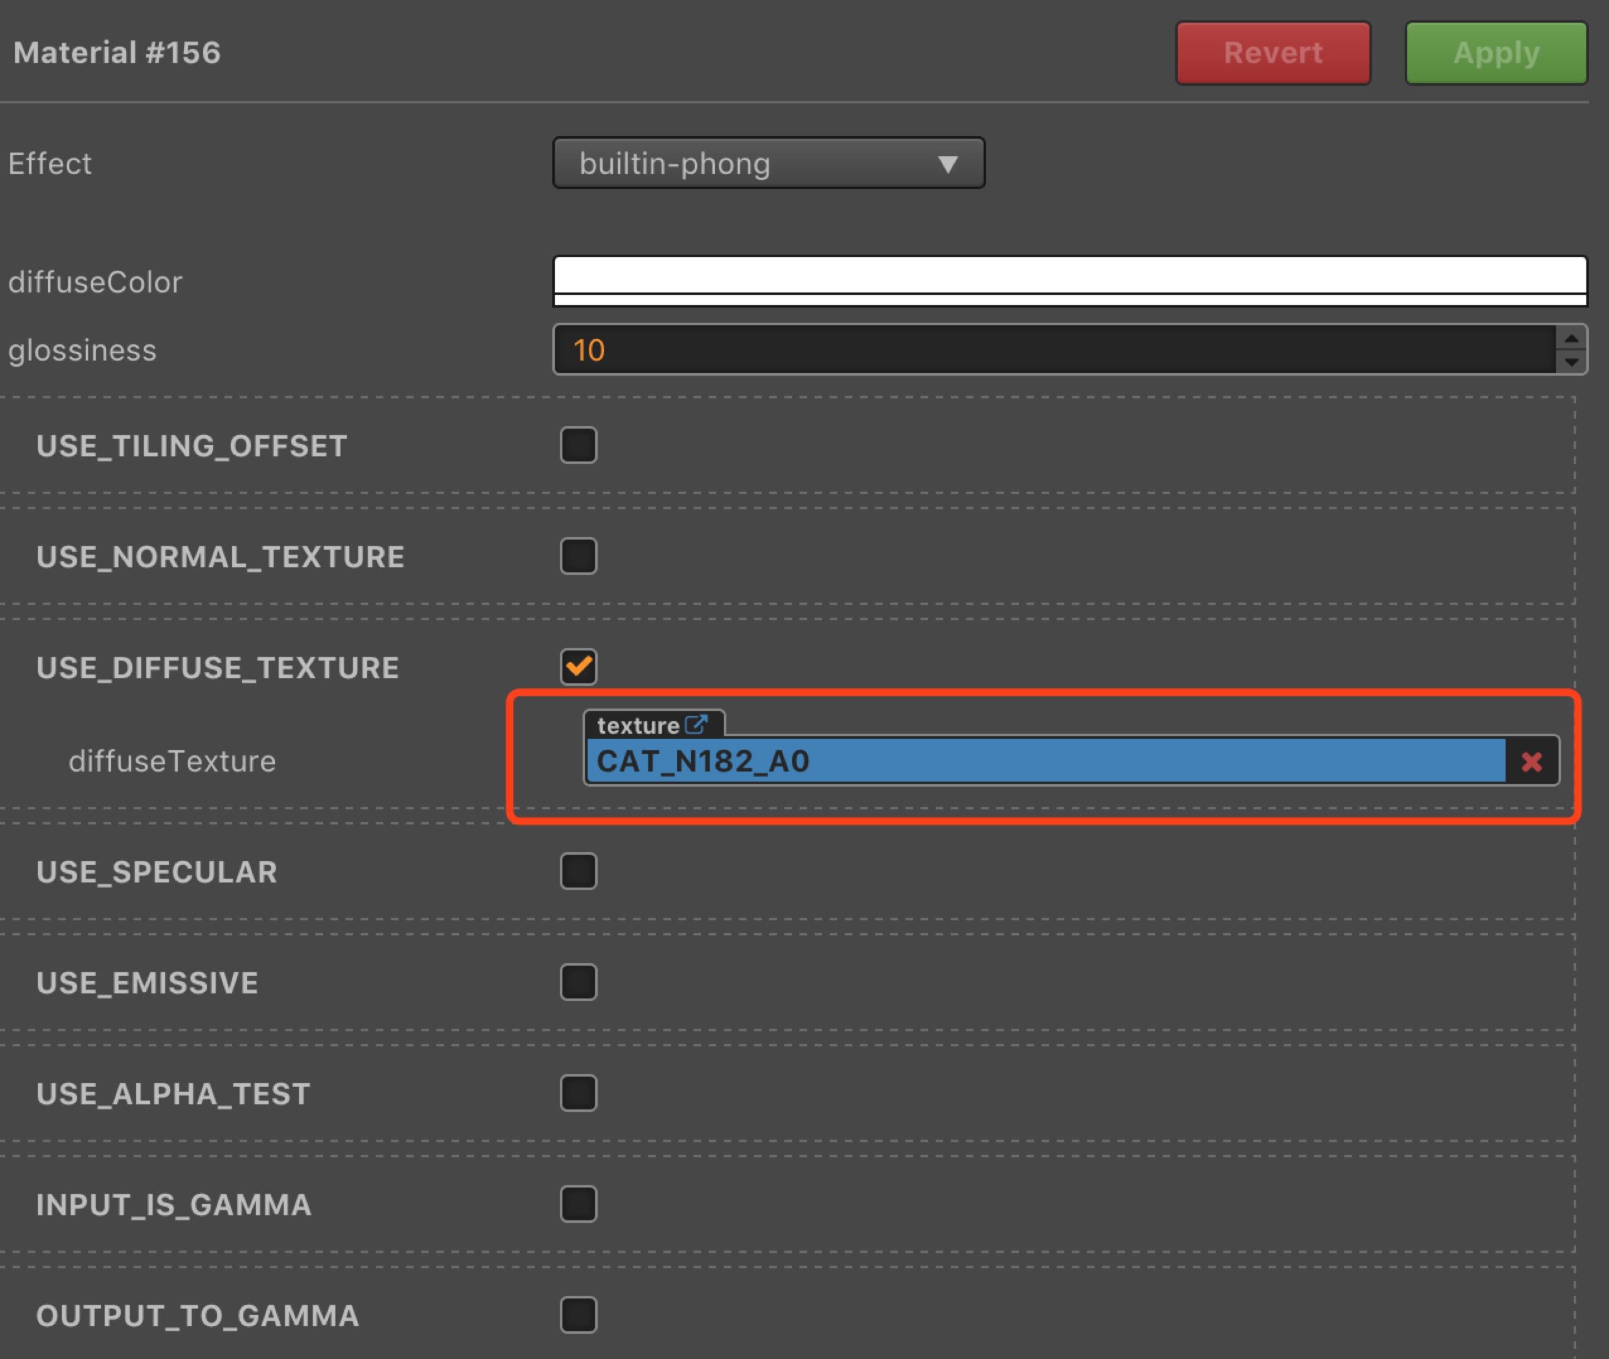Turn on USE_EMISSIVE option
The width and height of the screenshot is (1609, 1359).
click(578, 982)
